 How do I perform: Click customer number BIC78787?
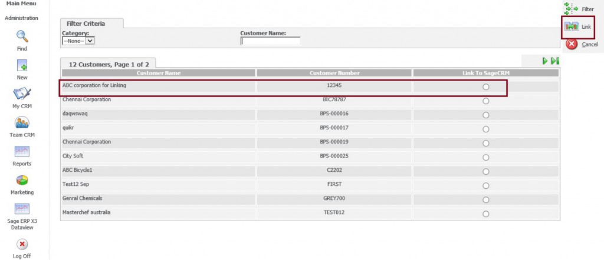(x=334, y=99)
